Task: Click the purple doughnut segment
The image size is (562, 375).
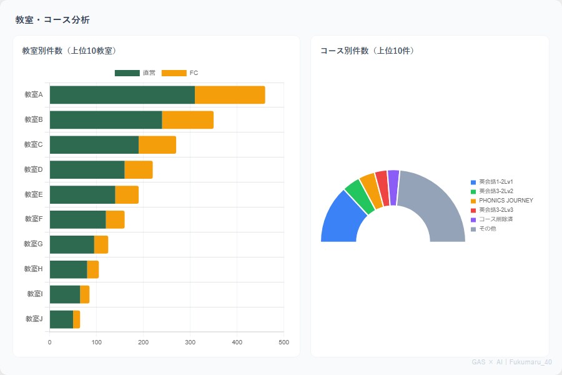Action: click(x=393, y=187)
